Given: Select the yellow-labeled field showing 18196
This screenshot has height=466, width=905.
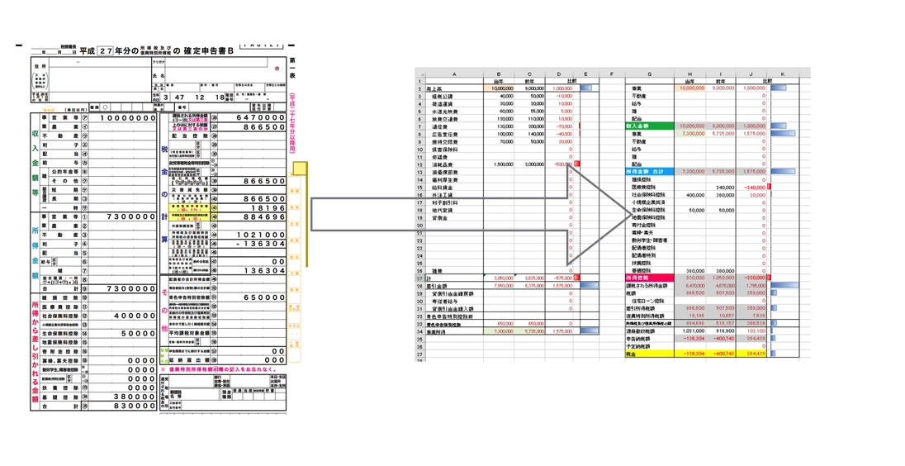Looking at the screenshot, I should pos(252,208).
